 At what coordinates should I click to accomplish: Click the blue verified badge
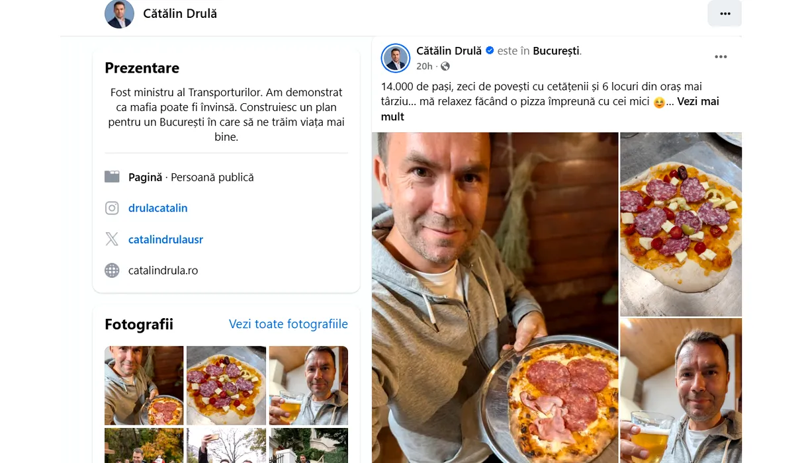coord(490,50)
